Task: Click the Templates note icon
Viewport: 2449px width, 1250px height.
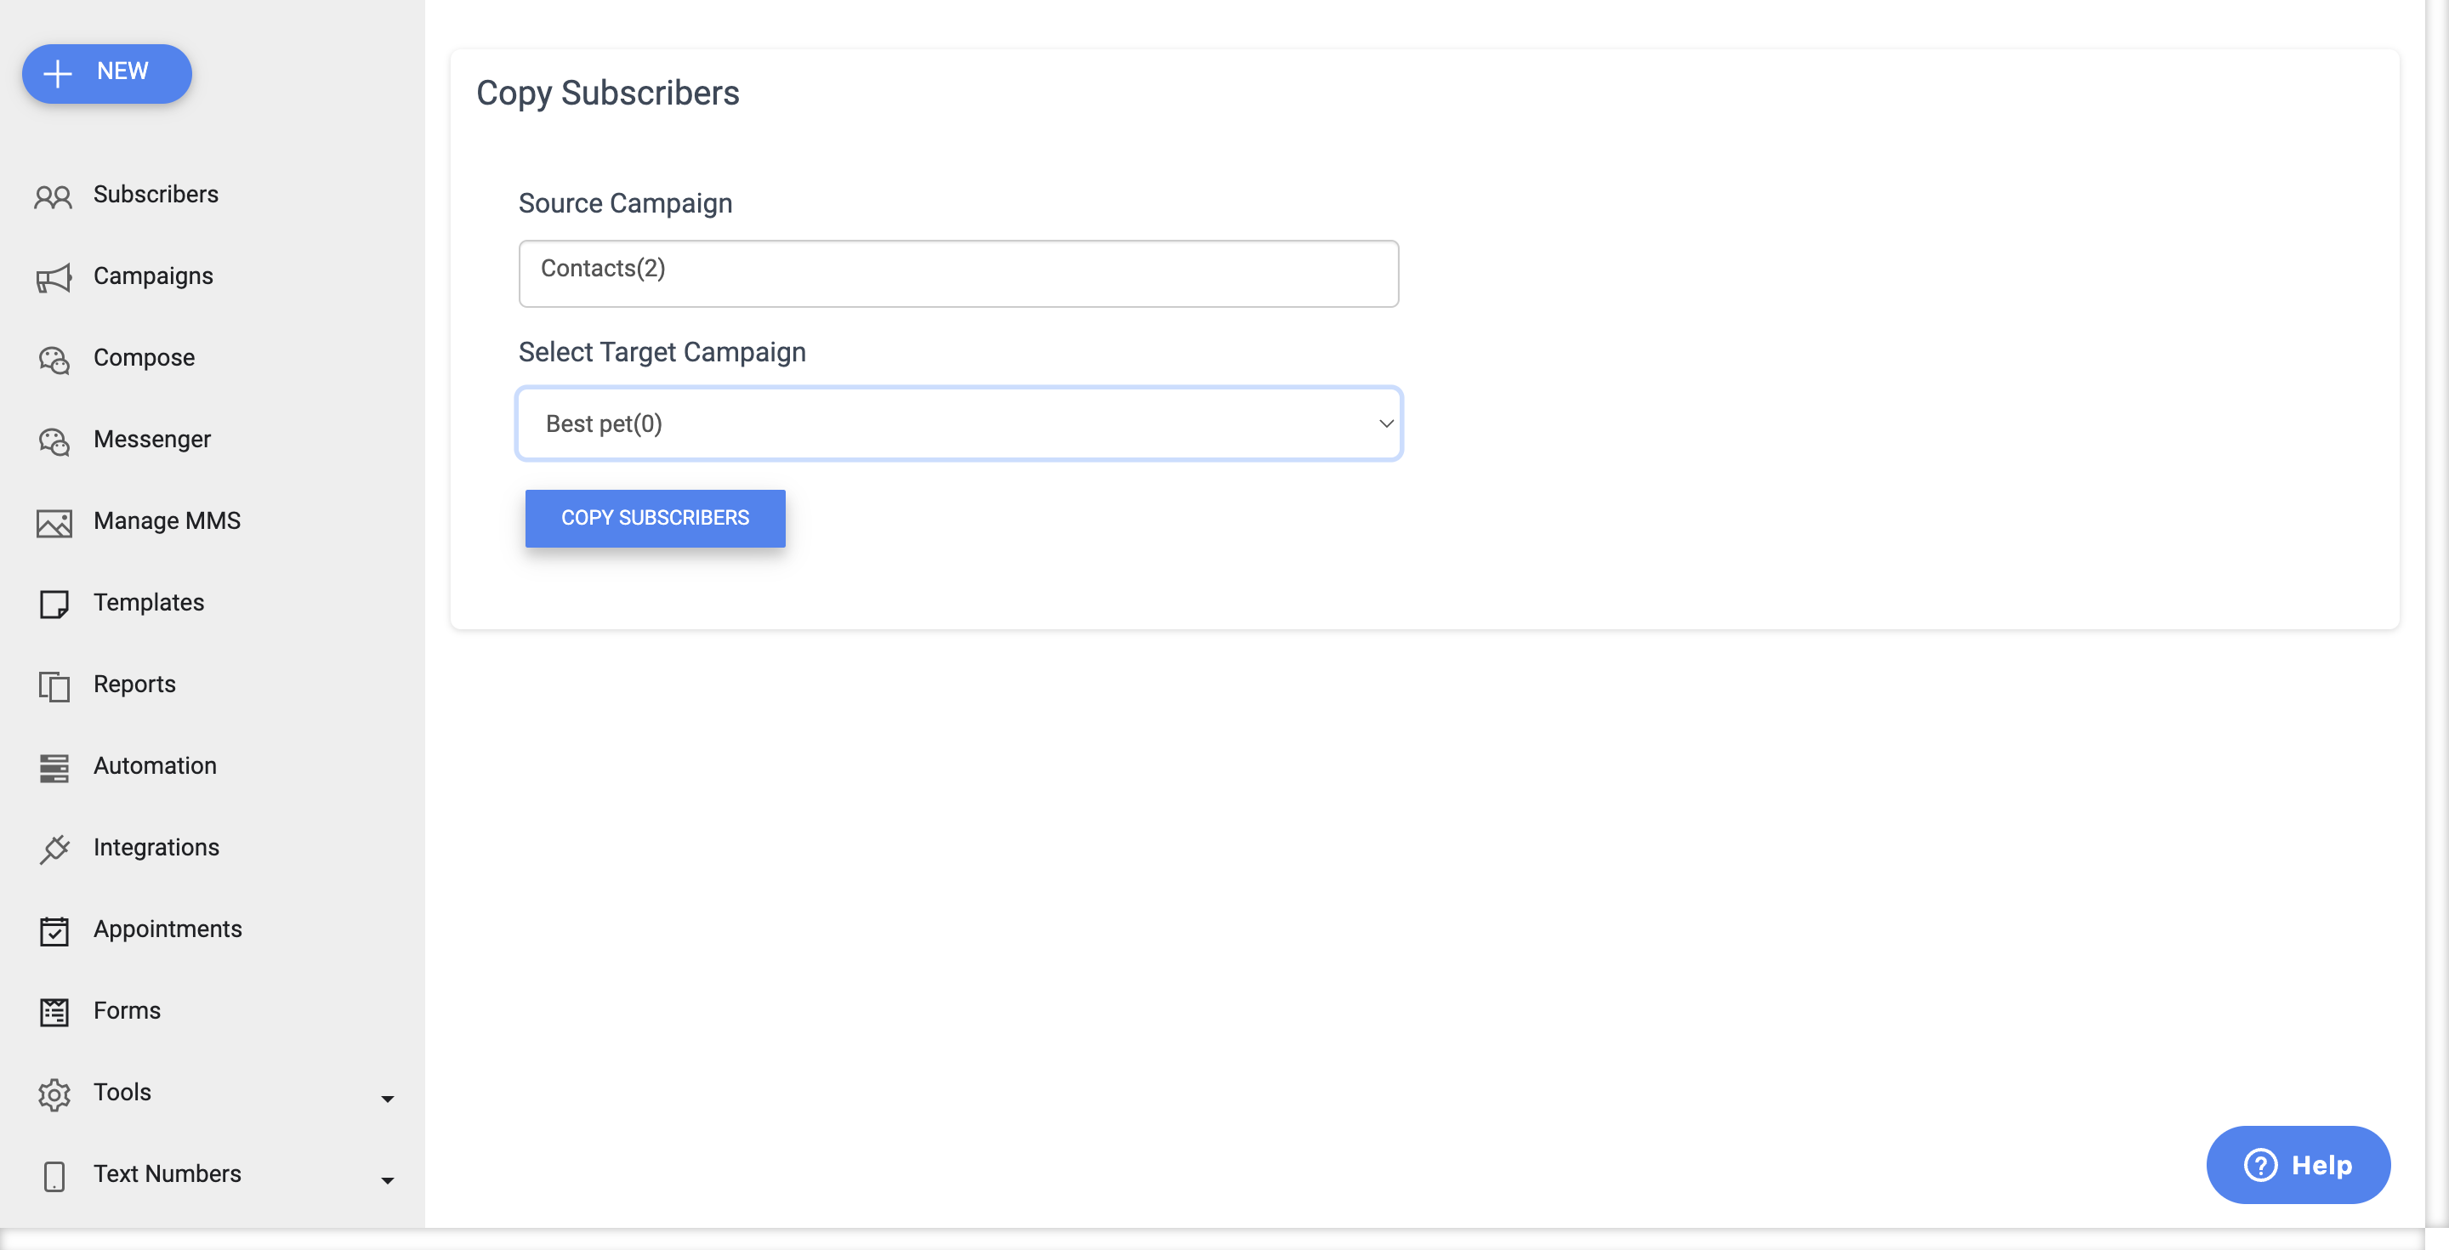Action: point(54,604)
